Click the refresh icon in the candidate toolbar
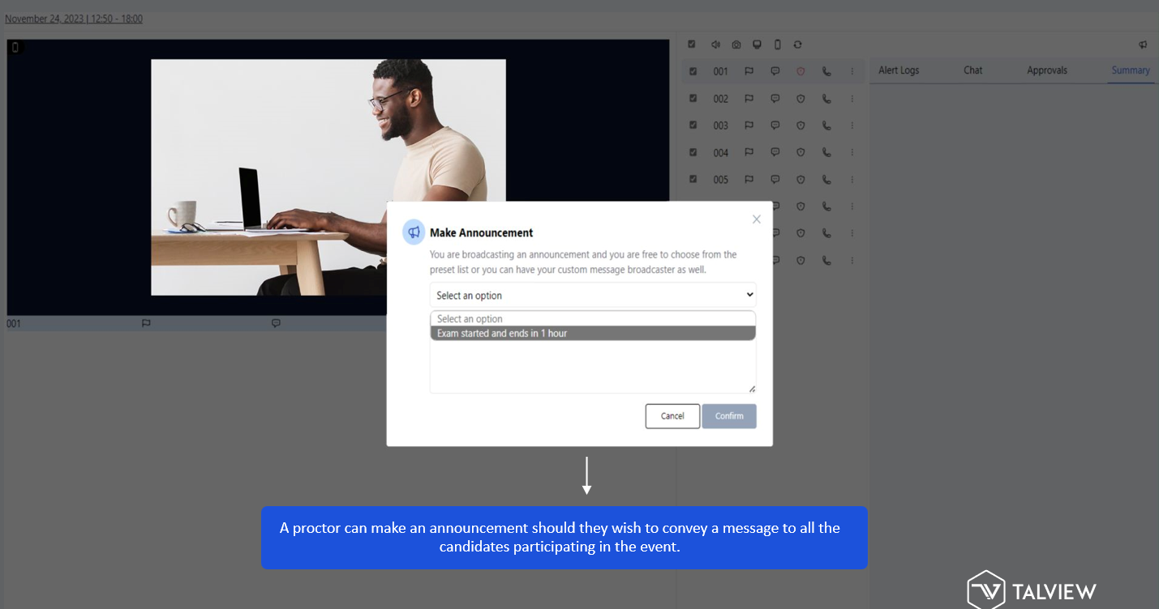The height and width of the screenshot is (609, 1159). tap(798, 45)
